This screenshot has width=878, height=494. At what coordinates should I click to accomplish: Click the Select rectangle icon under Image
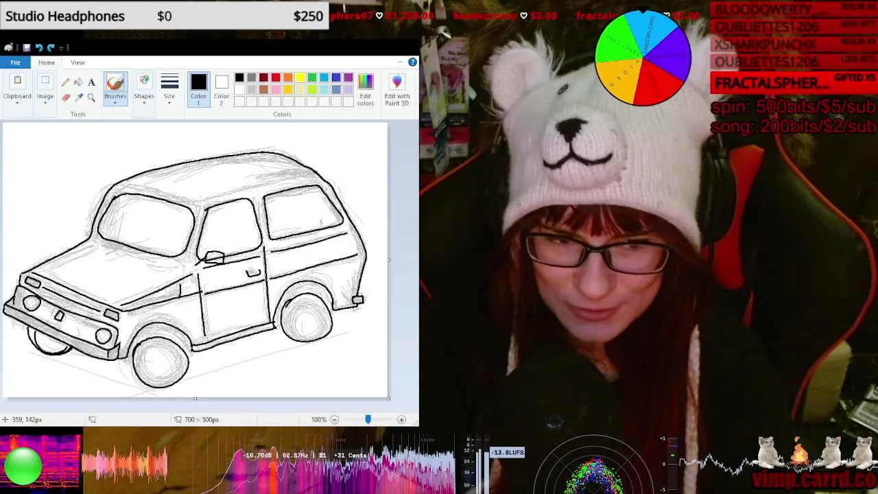coord(45,82)
